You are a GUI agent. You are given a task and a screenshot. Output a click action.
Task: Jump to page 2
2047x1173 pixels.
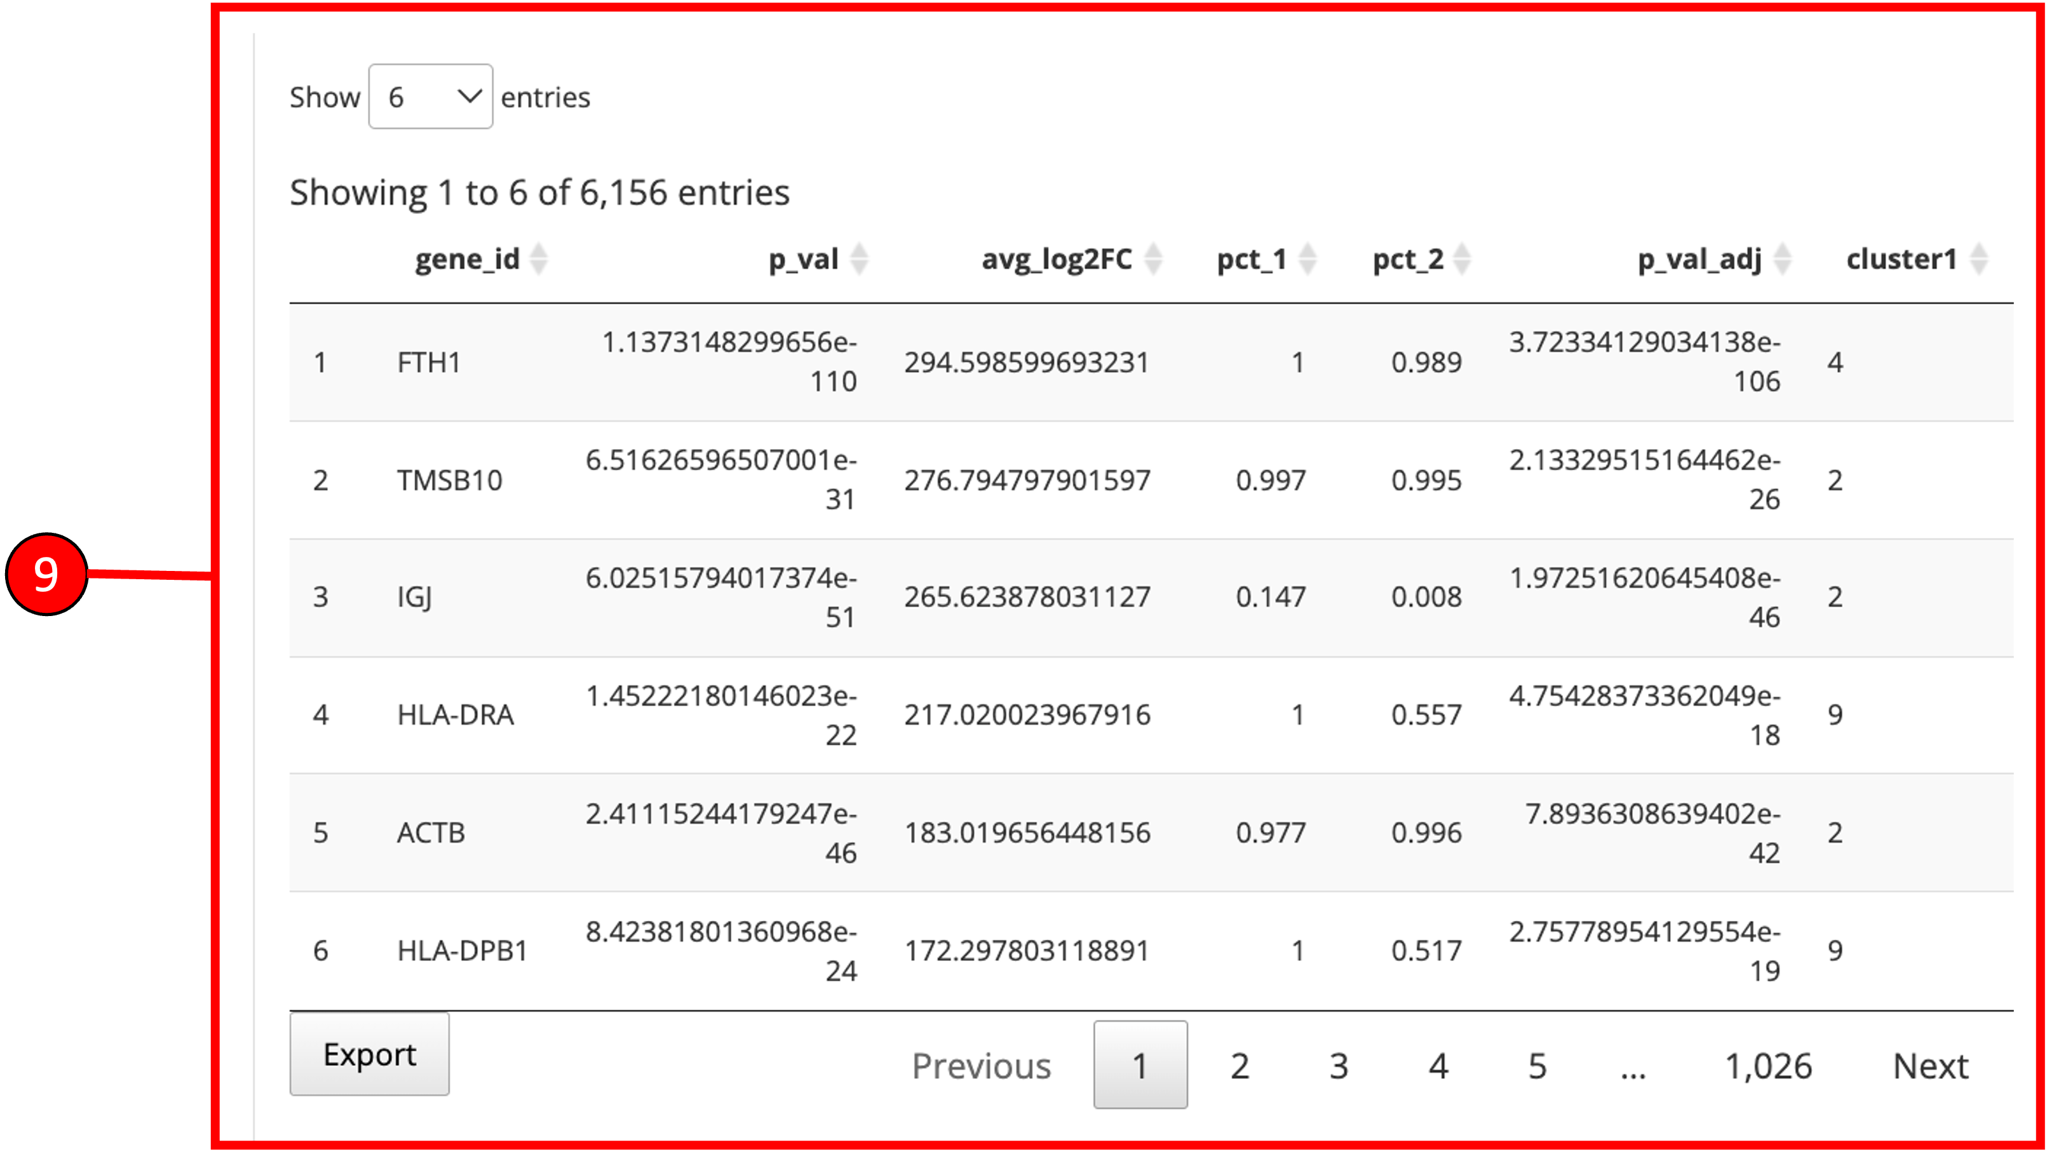(x=1240, y=1066)
